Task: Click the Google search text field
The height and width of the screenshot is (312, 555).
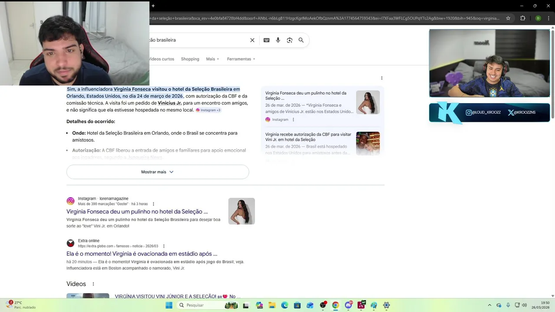Action: point(197,40)
